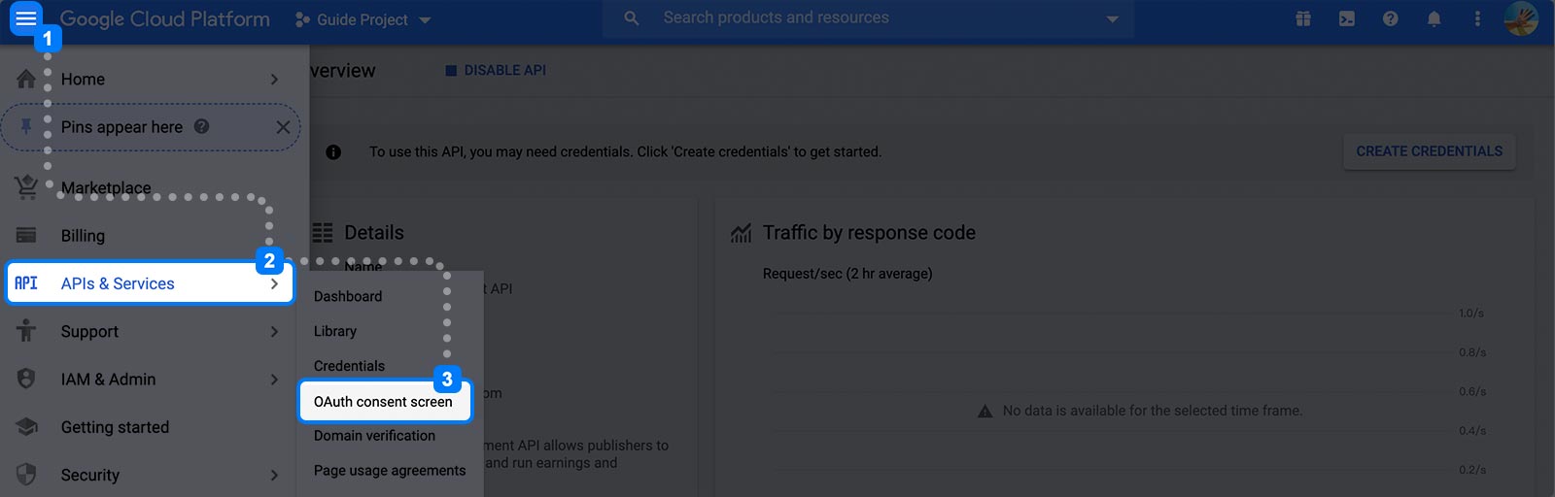This screenshot has width=1555, height=497.
Task: Click the user profile avatar
Action: tap(1521, 18)
